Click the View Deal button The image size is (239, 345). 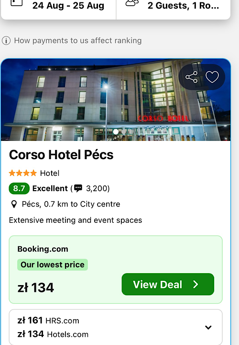pos(168,284)
